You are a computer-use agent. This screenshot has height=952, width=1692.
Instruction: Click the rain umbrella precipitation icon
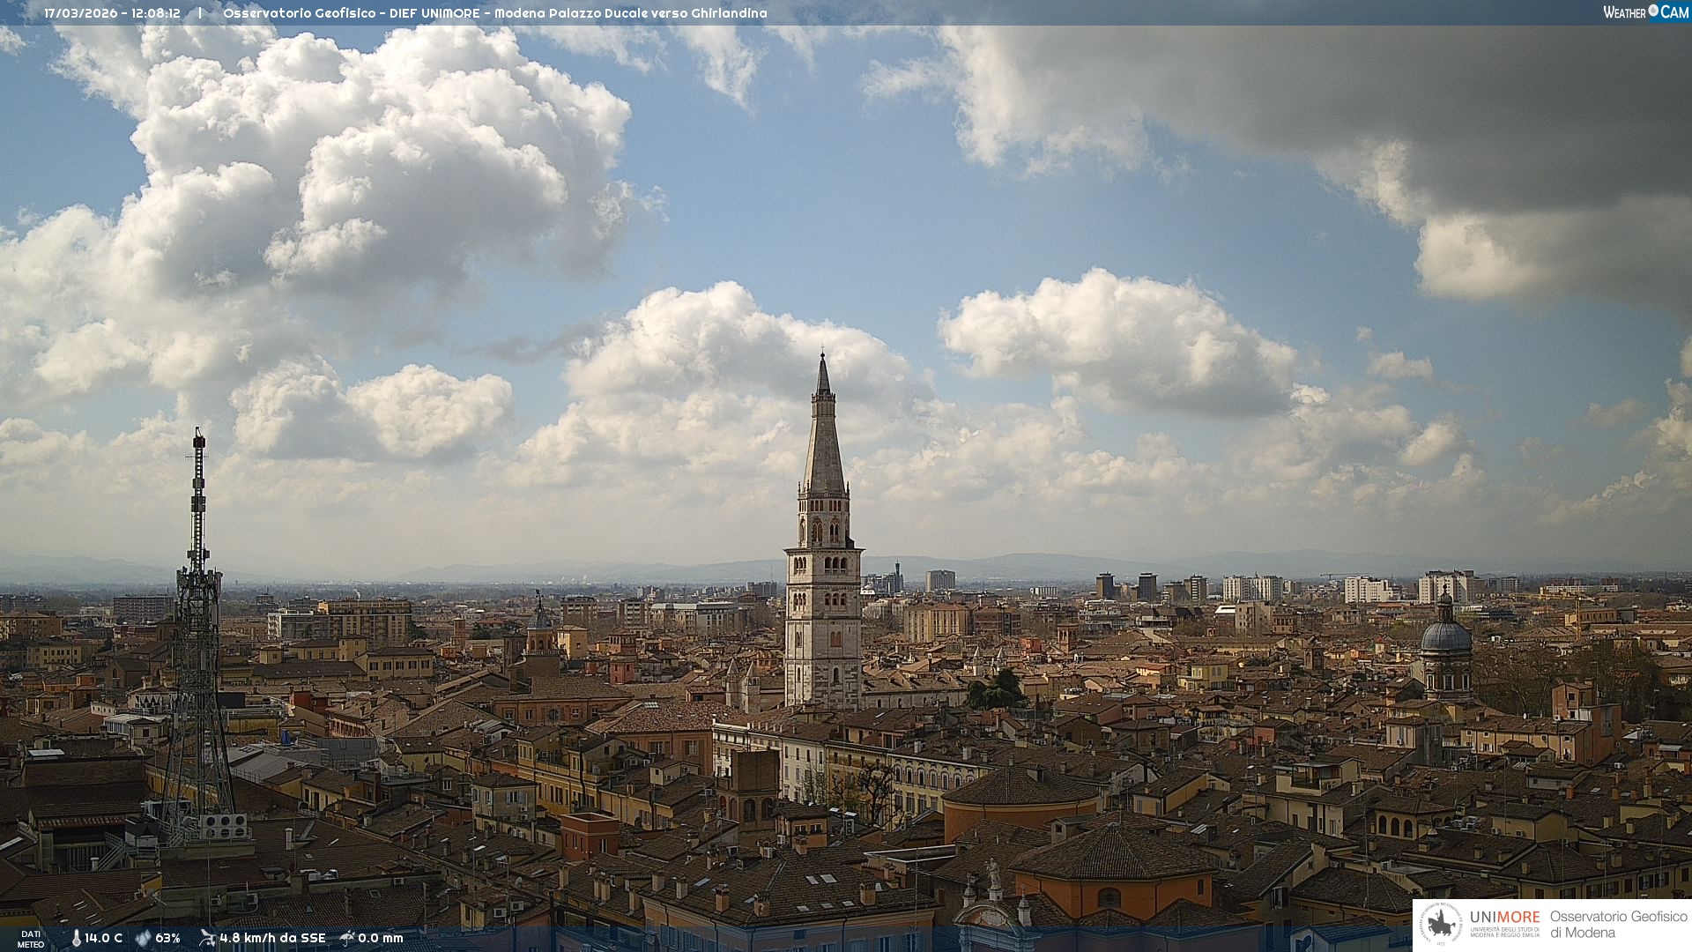pos(347,938)
